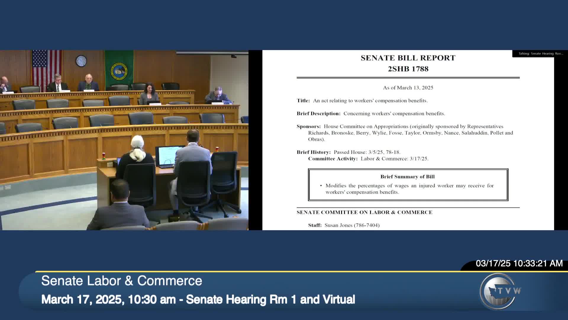Screen dimensions: 568x320
Task: Click the 'As of March 13, 2025' date text
Action: (x=408, y=88)
